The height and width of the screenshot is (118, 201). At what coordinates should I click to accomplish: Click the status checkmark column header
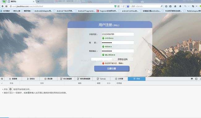click(2, 83)
